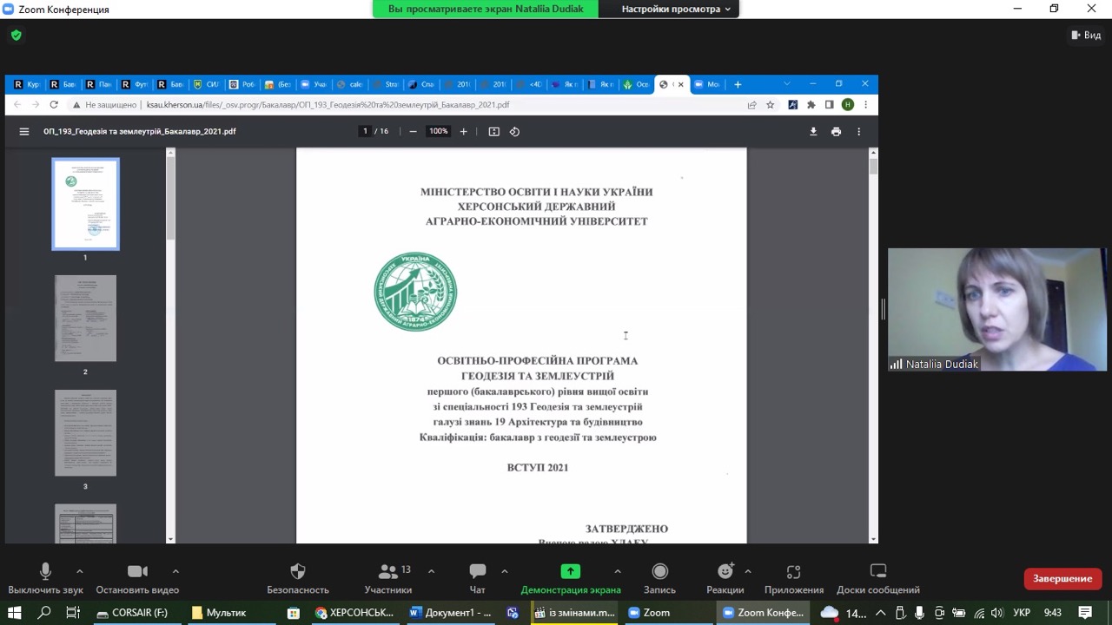The height and width of the screenshot is (625, 1112).
Task: Start Демонстрация экрана screen share
Action: pyautogui.click(x=571, y=579)
